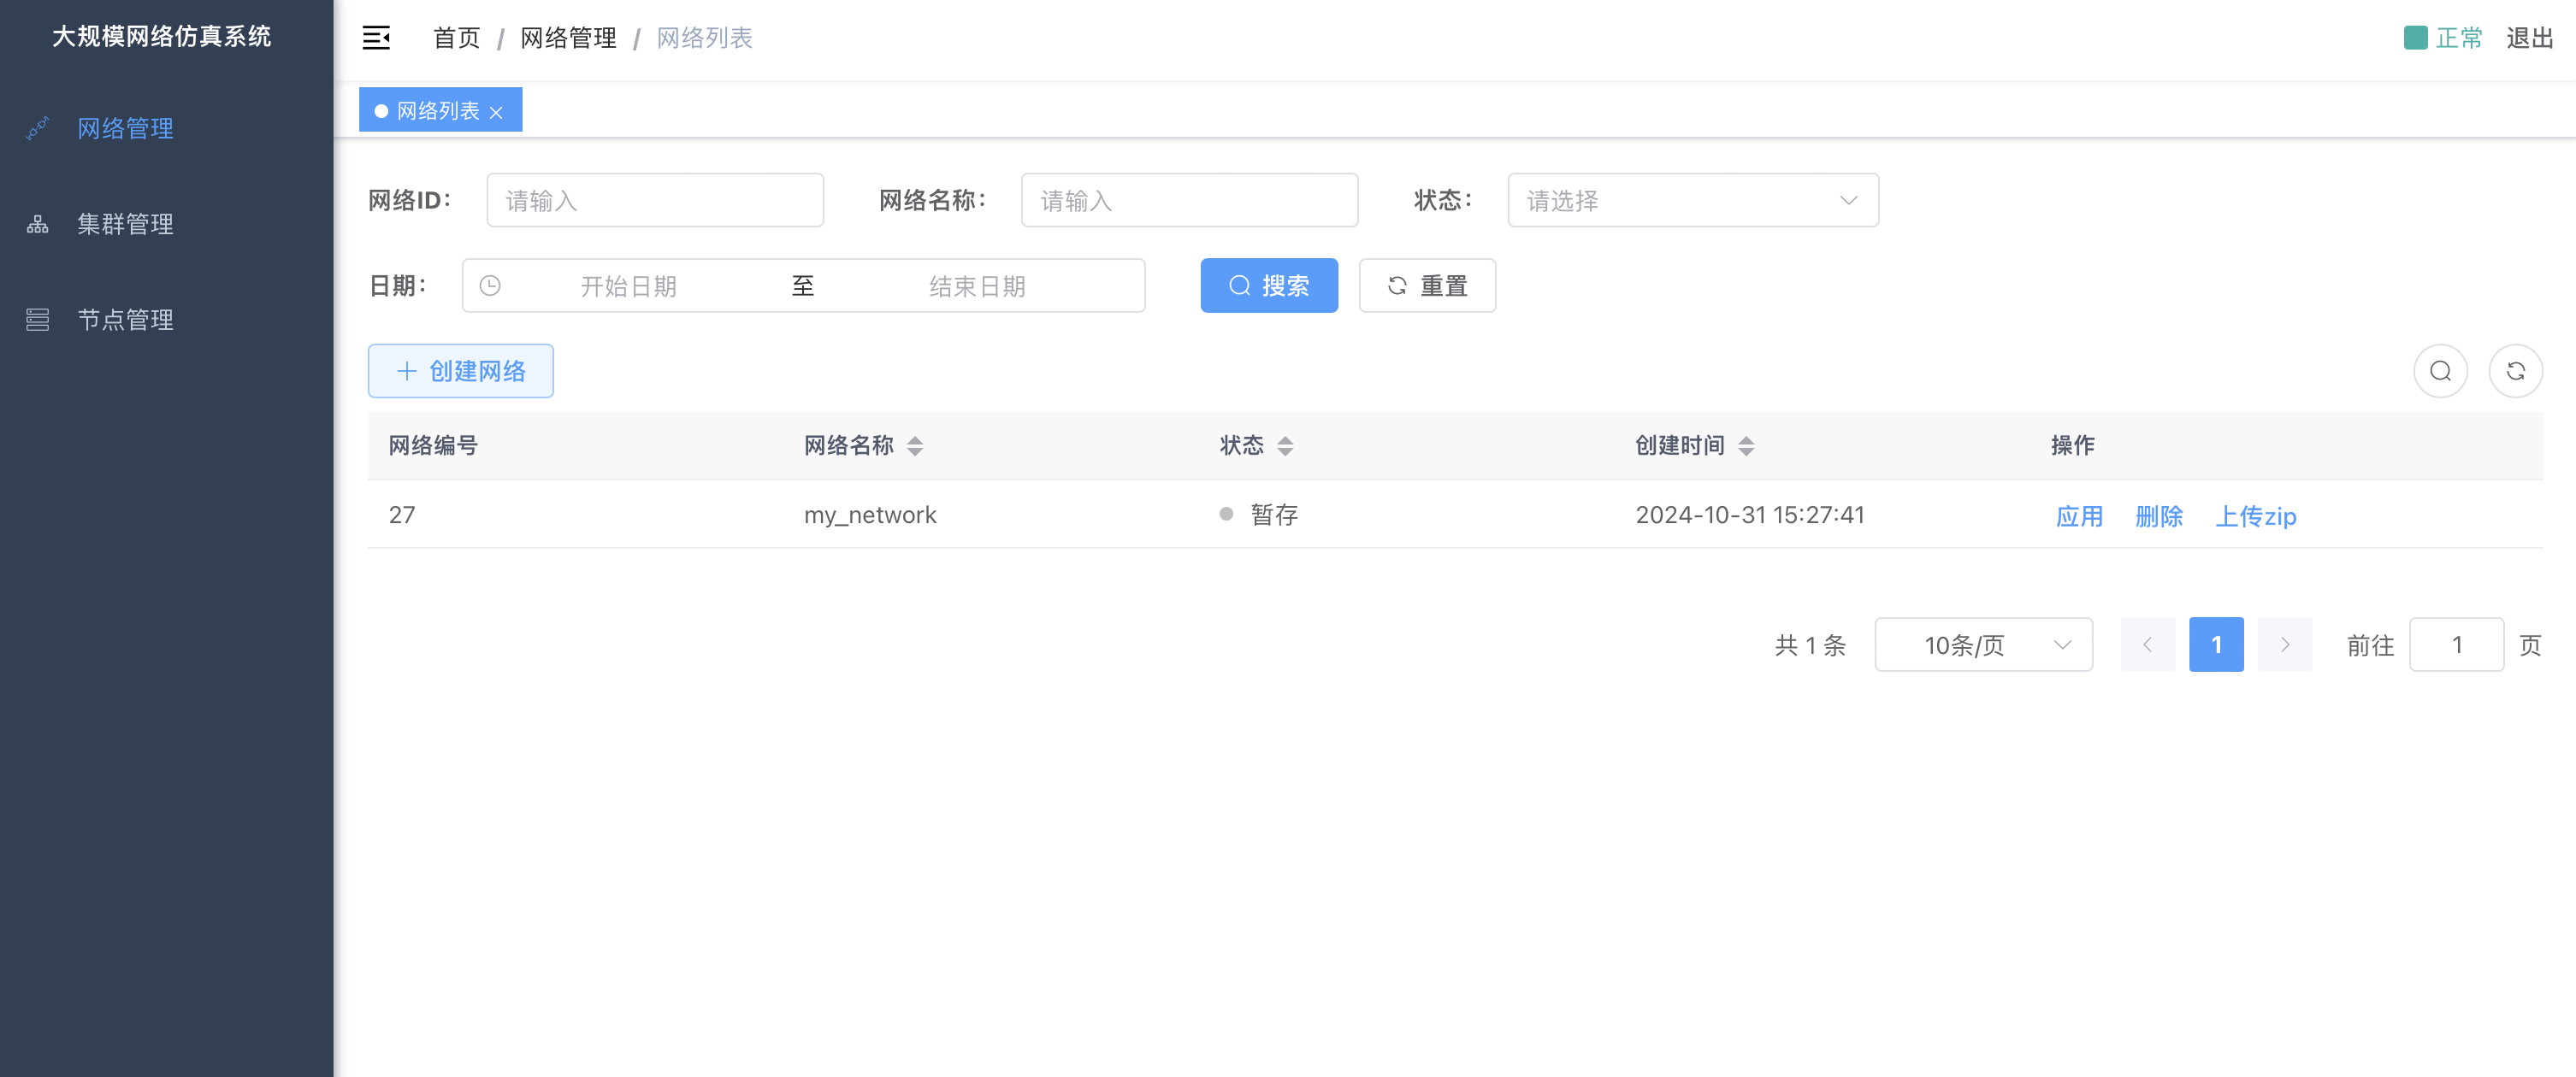This screenshot has height=1077, width=2576.
Task: Click the round search toggle icon
Action: [x=2440, y=371]
